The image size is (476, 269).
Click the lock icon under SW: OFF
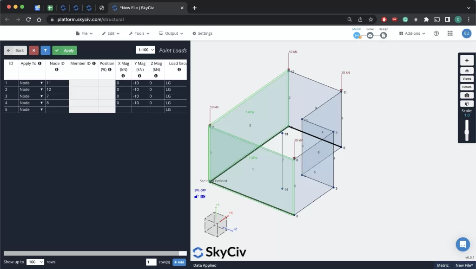197,197
